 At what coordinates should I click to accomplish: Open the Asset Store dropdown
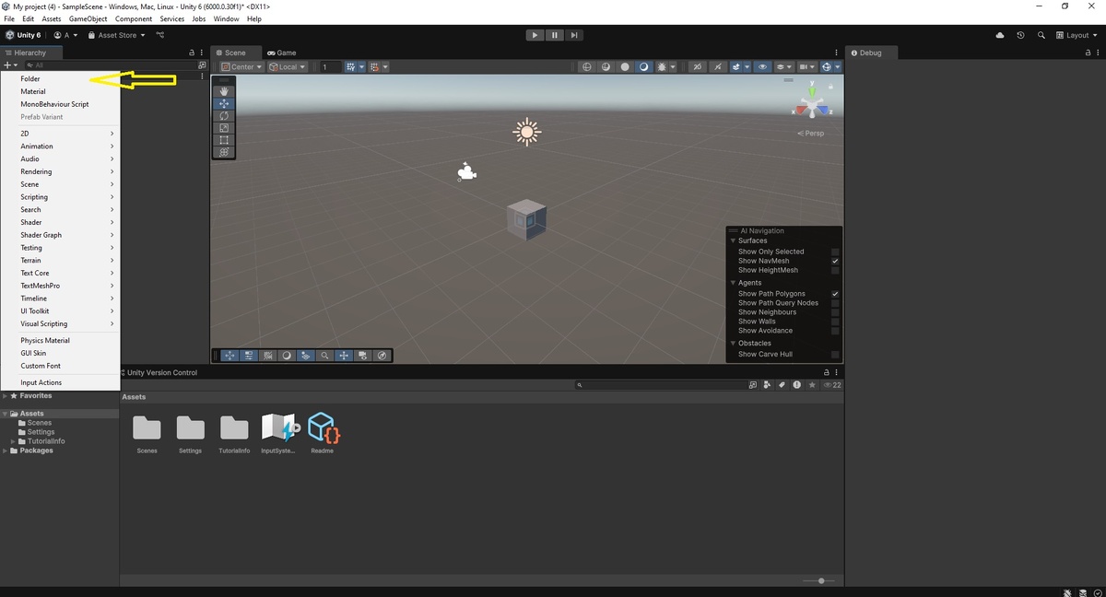[115, 35]
